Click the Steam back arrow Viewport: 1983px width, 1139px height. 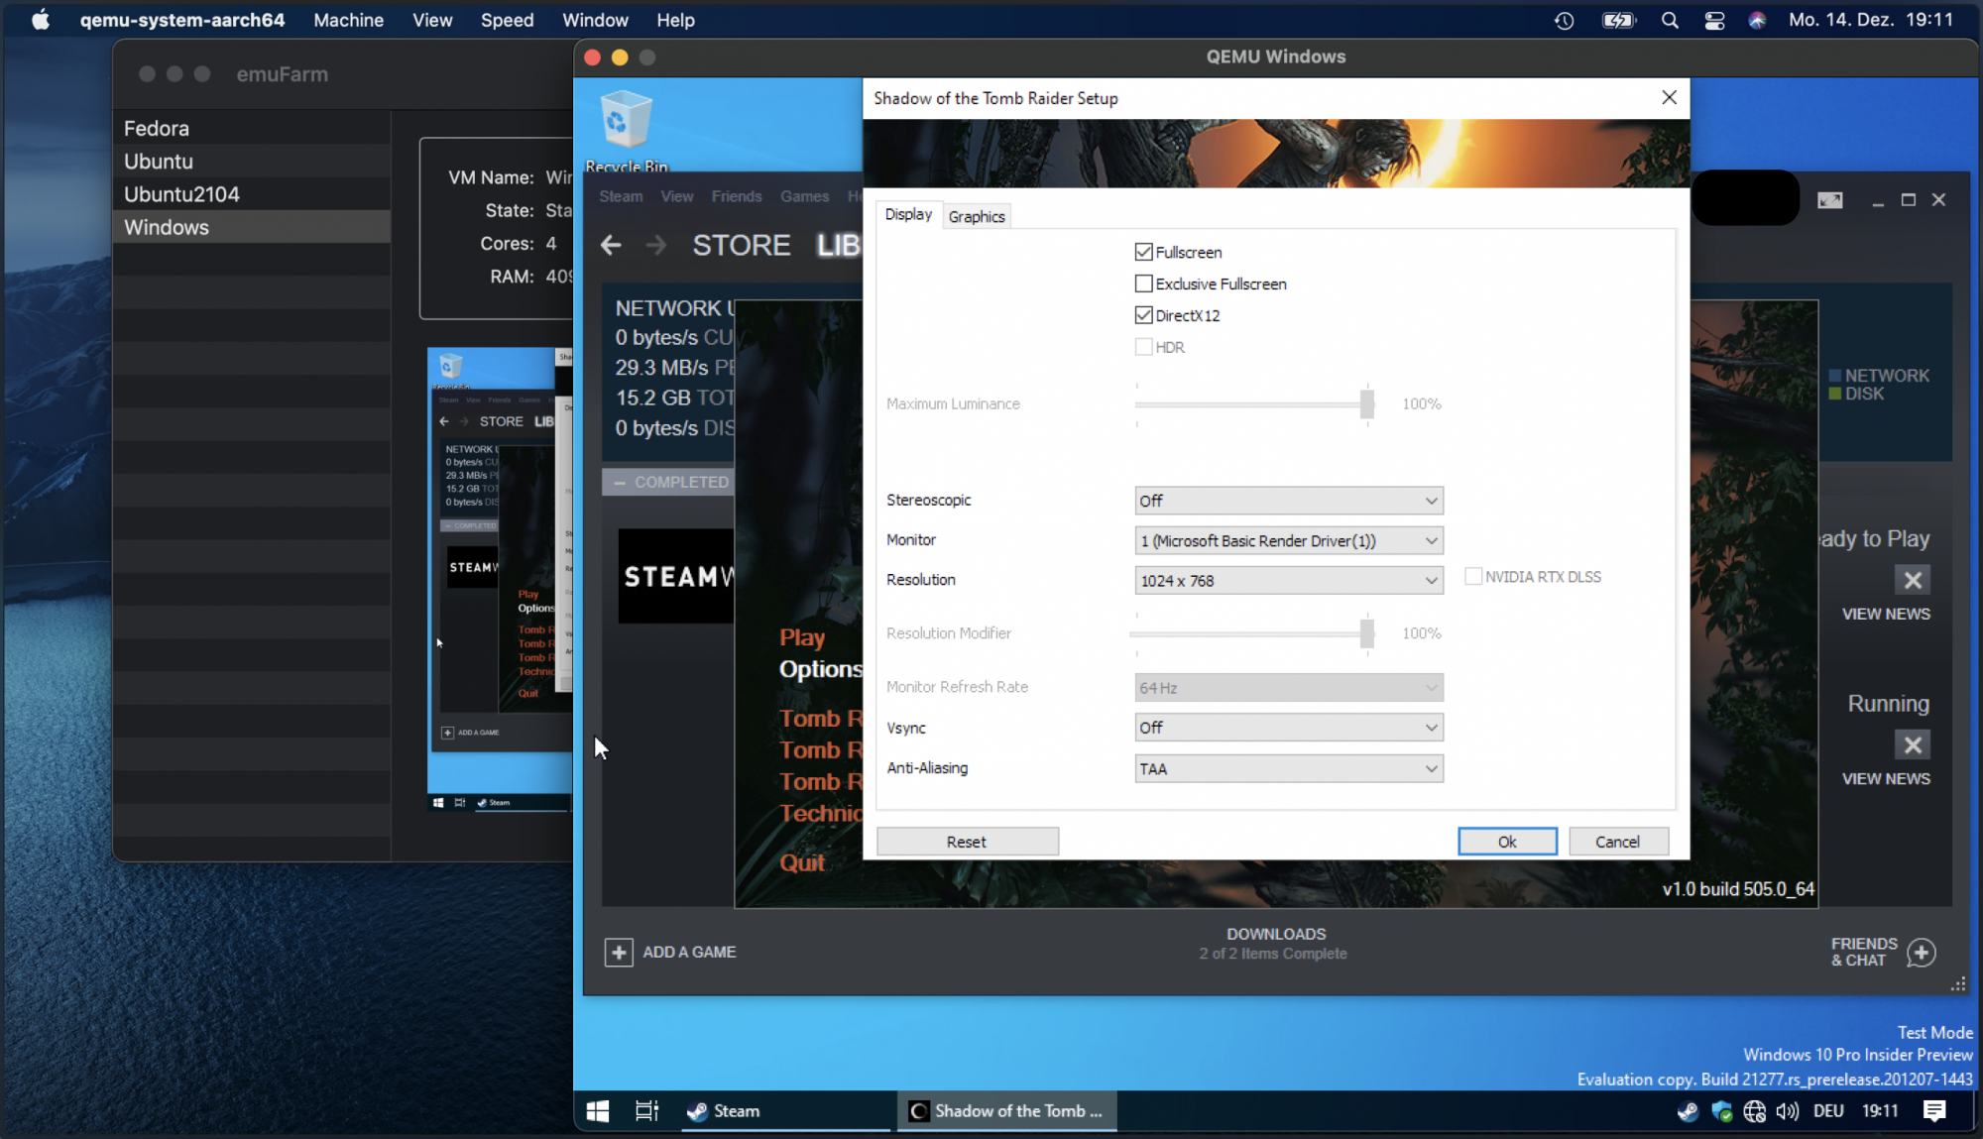coord(611,245)
